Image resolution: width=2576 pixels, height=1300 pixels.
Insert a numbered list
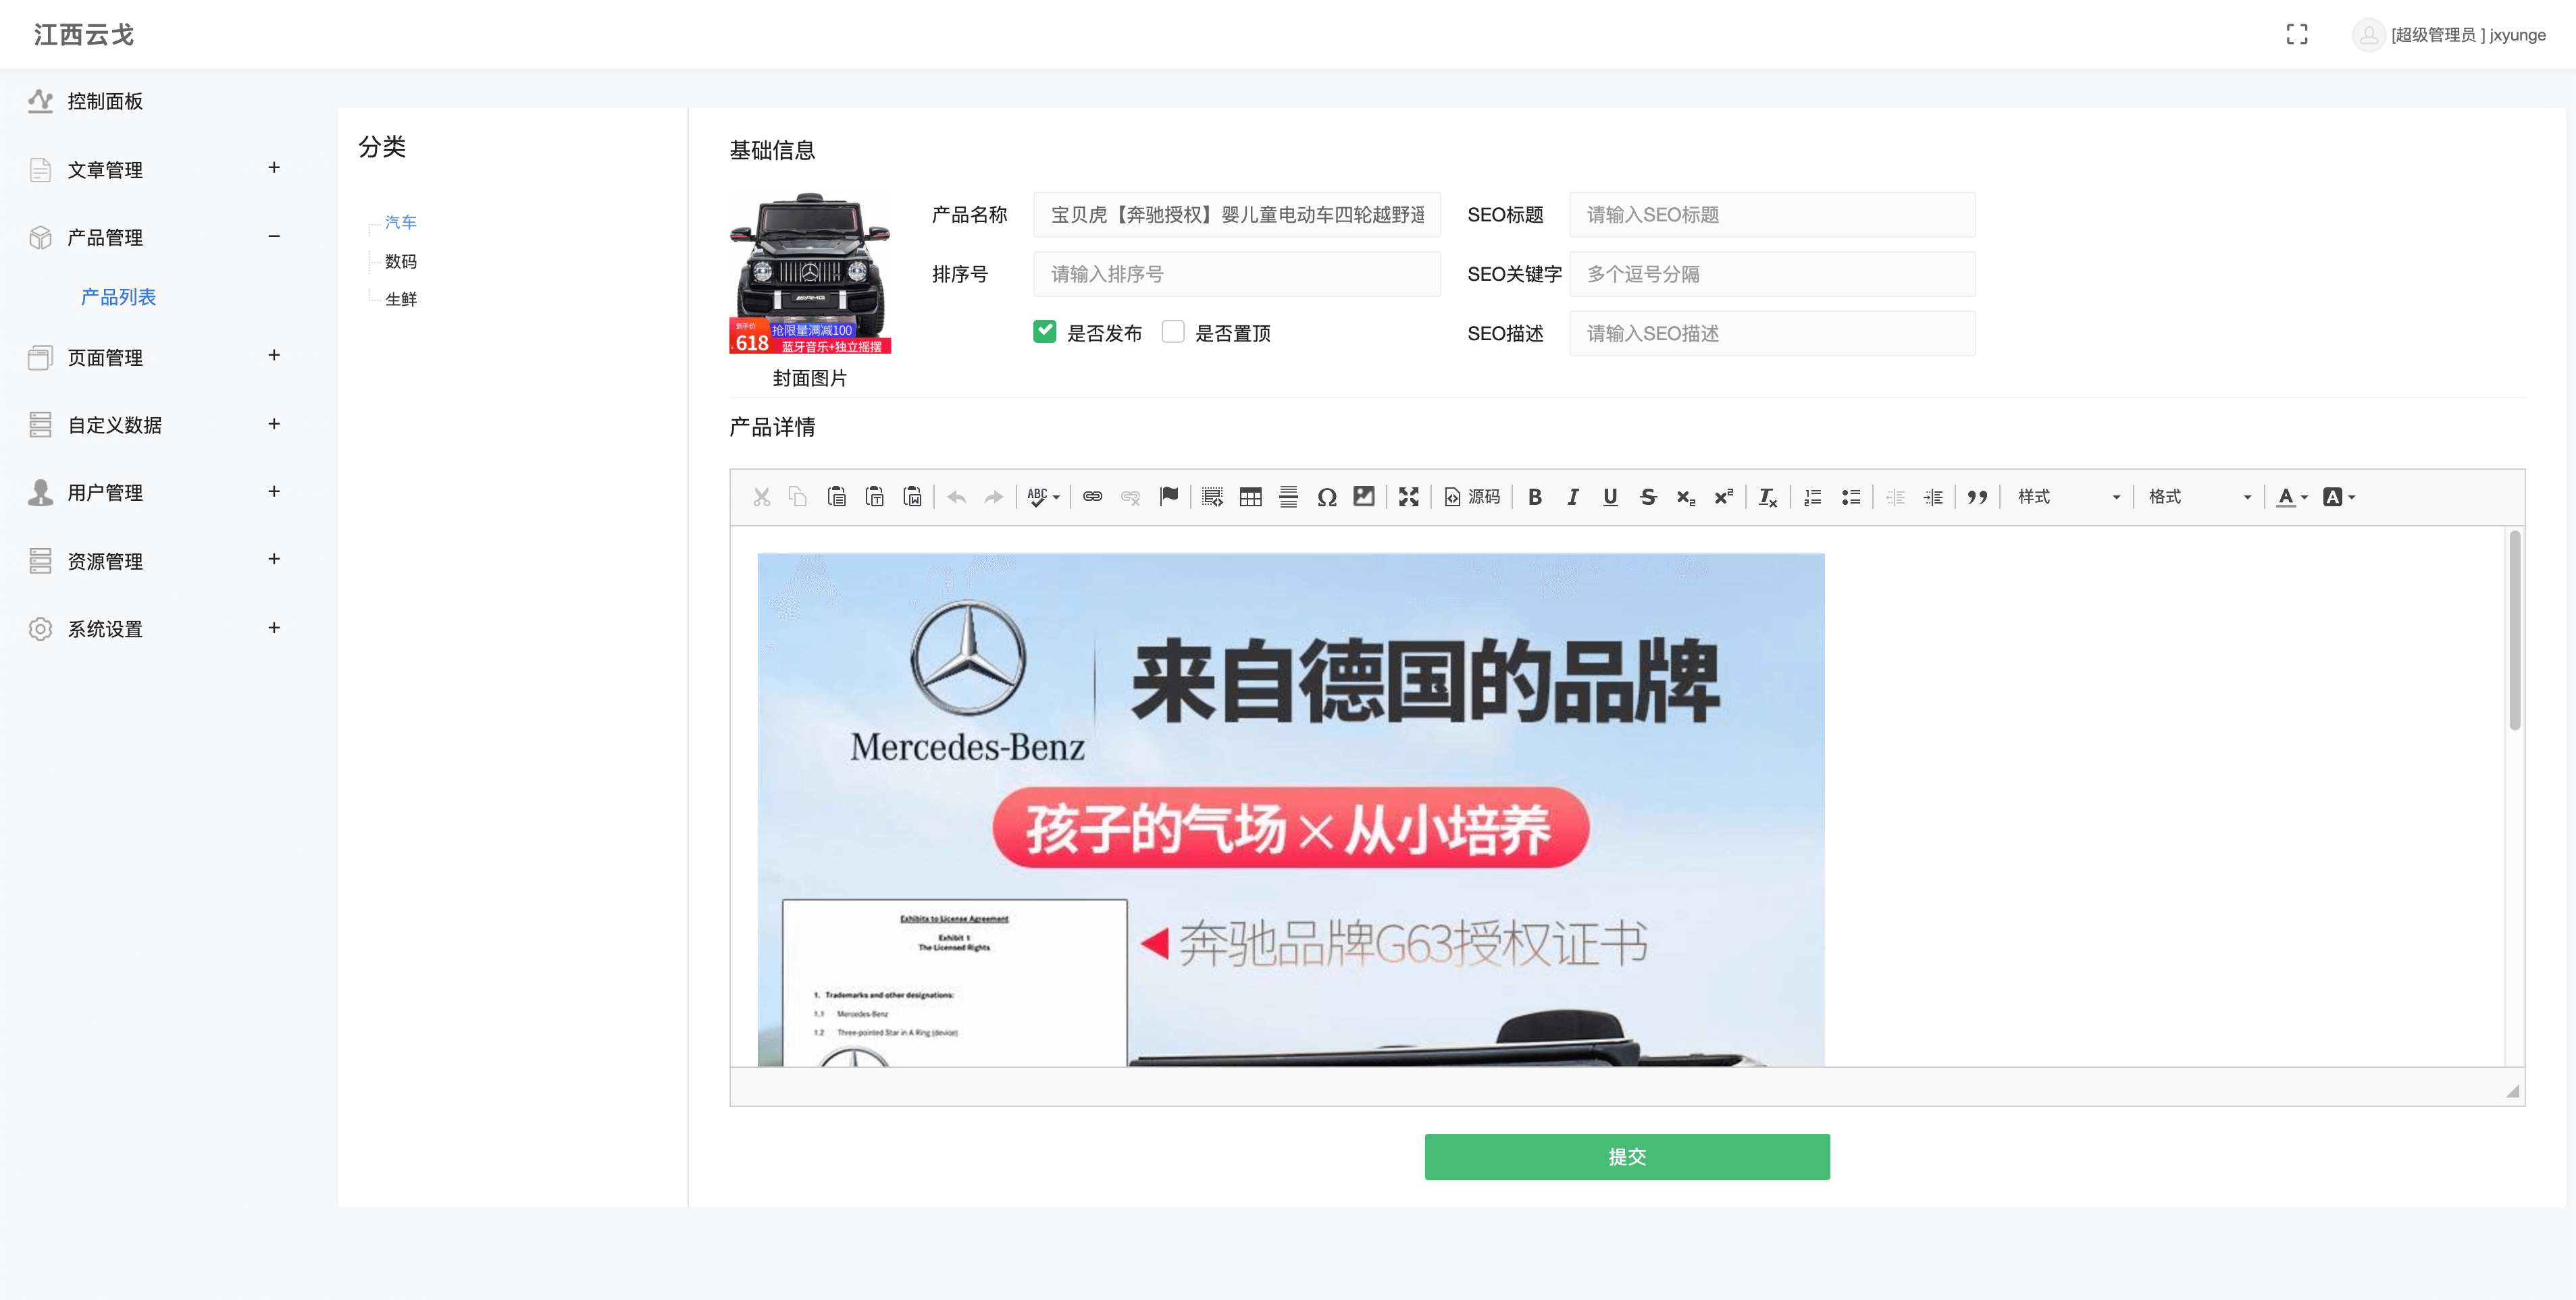1813,497
